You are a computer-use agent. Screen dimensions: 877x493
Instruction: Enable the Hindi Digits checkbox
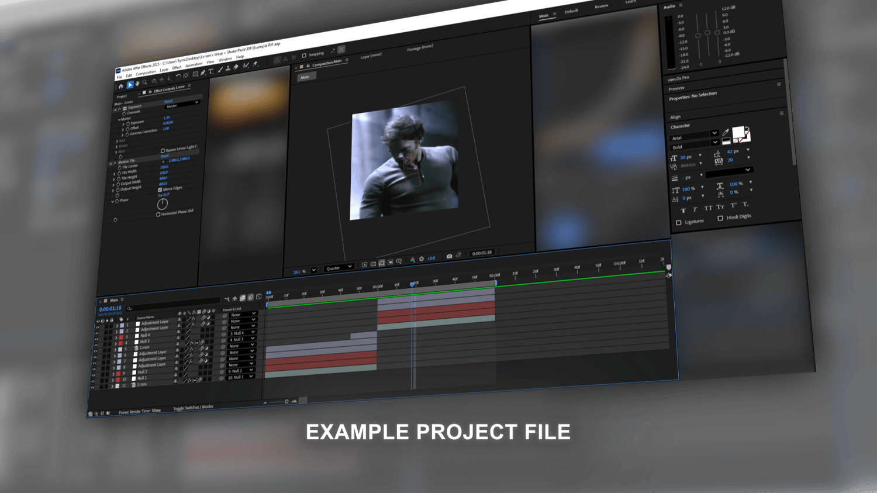tap(720, 218)
